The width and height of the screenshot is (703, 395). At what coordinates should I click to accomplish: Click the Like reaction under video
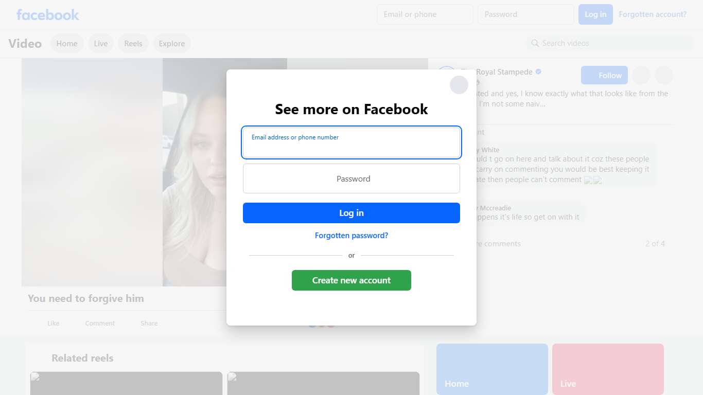(53, 323)
